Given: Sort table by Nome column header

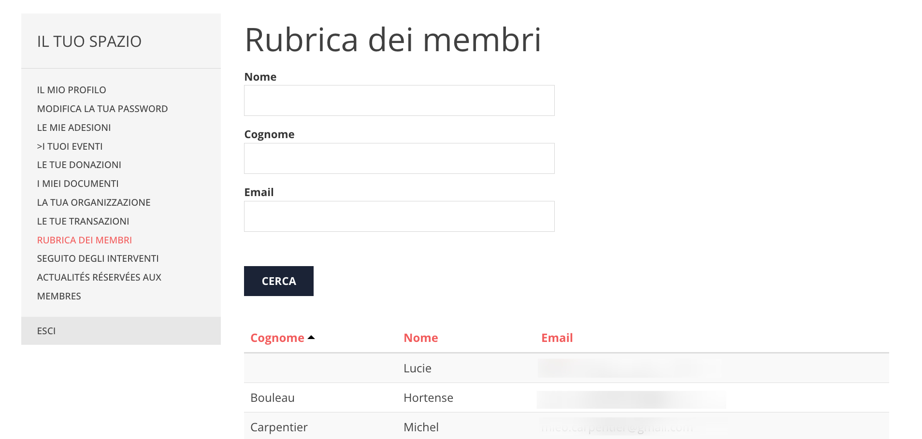Looking at the screenshot, I should tap(420, 338).
